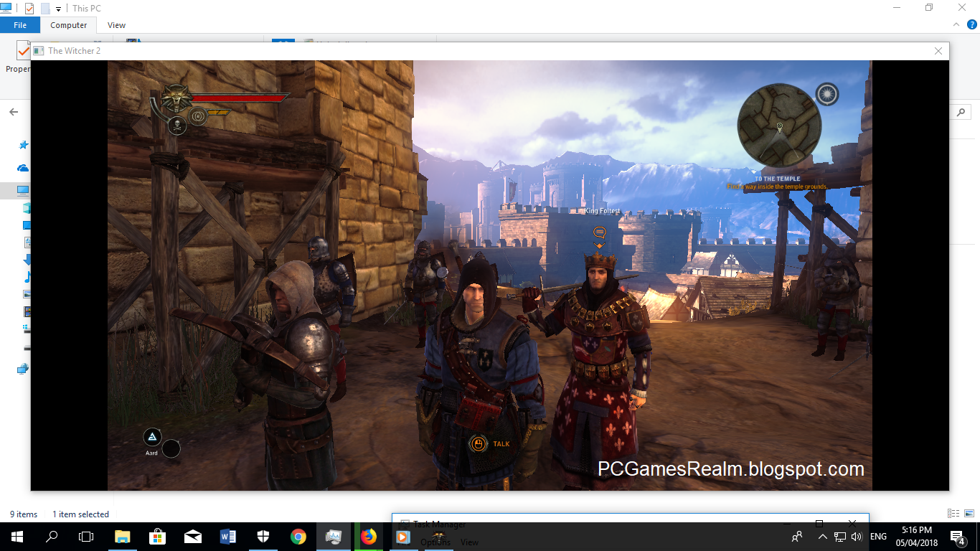The image size is (980, 551).
Task: Open the File tab in File Explorer
Action: point(20,25)
